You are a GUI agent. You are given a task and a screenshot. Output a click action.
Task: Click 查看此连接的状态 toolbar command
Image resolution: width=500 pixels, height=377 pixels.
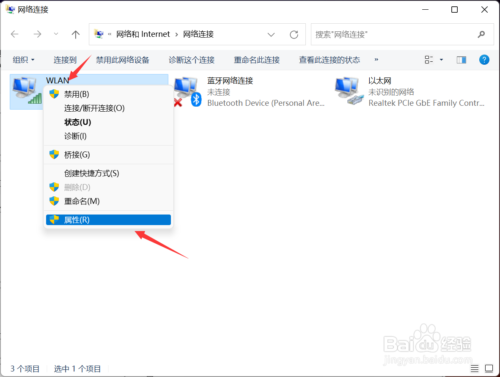click(330, 60)
